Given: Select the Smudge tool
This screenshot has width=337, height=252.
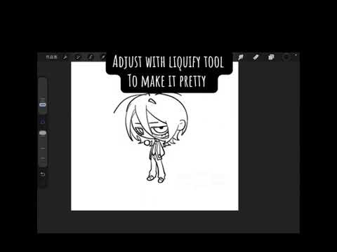Looking at the screenshot, I should (x=241, y=57).
